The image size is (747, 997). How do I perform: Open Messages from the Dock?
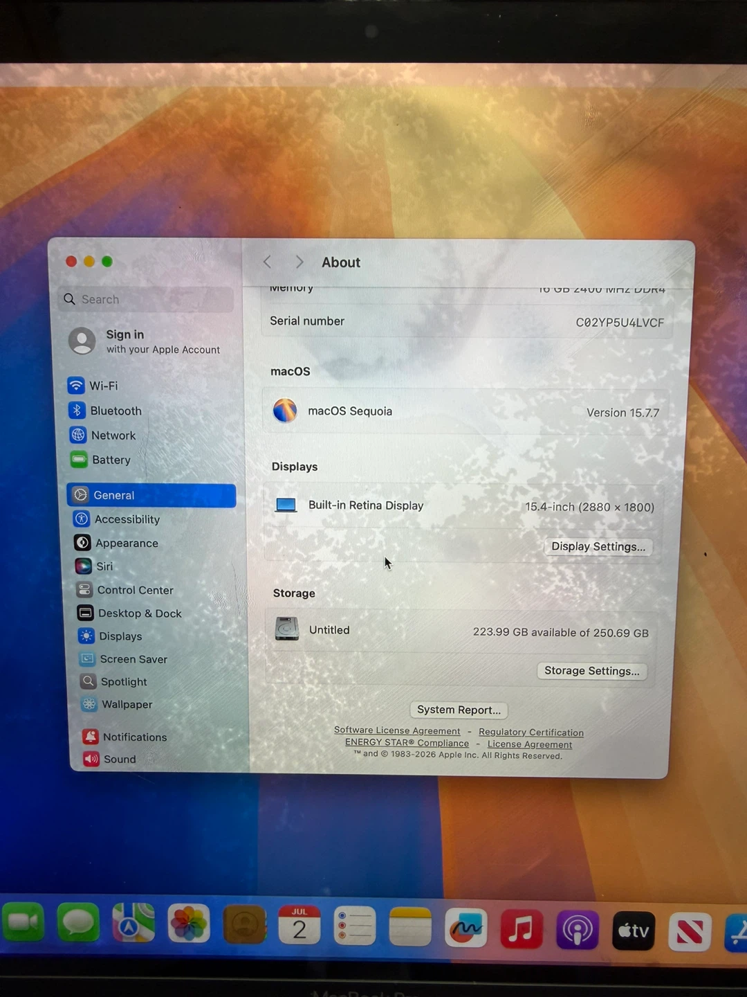coord(77,923)
